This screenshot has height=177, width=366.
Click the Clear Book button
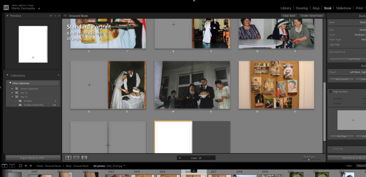289,16
